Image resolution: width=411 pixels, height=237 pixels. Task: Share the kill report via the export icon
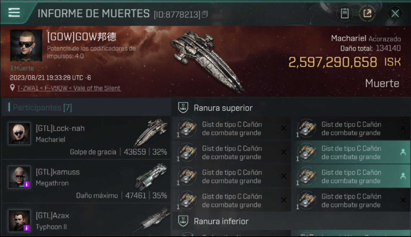pos(367,13)
